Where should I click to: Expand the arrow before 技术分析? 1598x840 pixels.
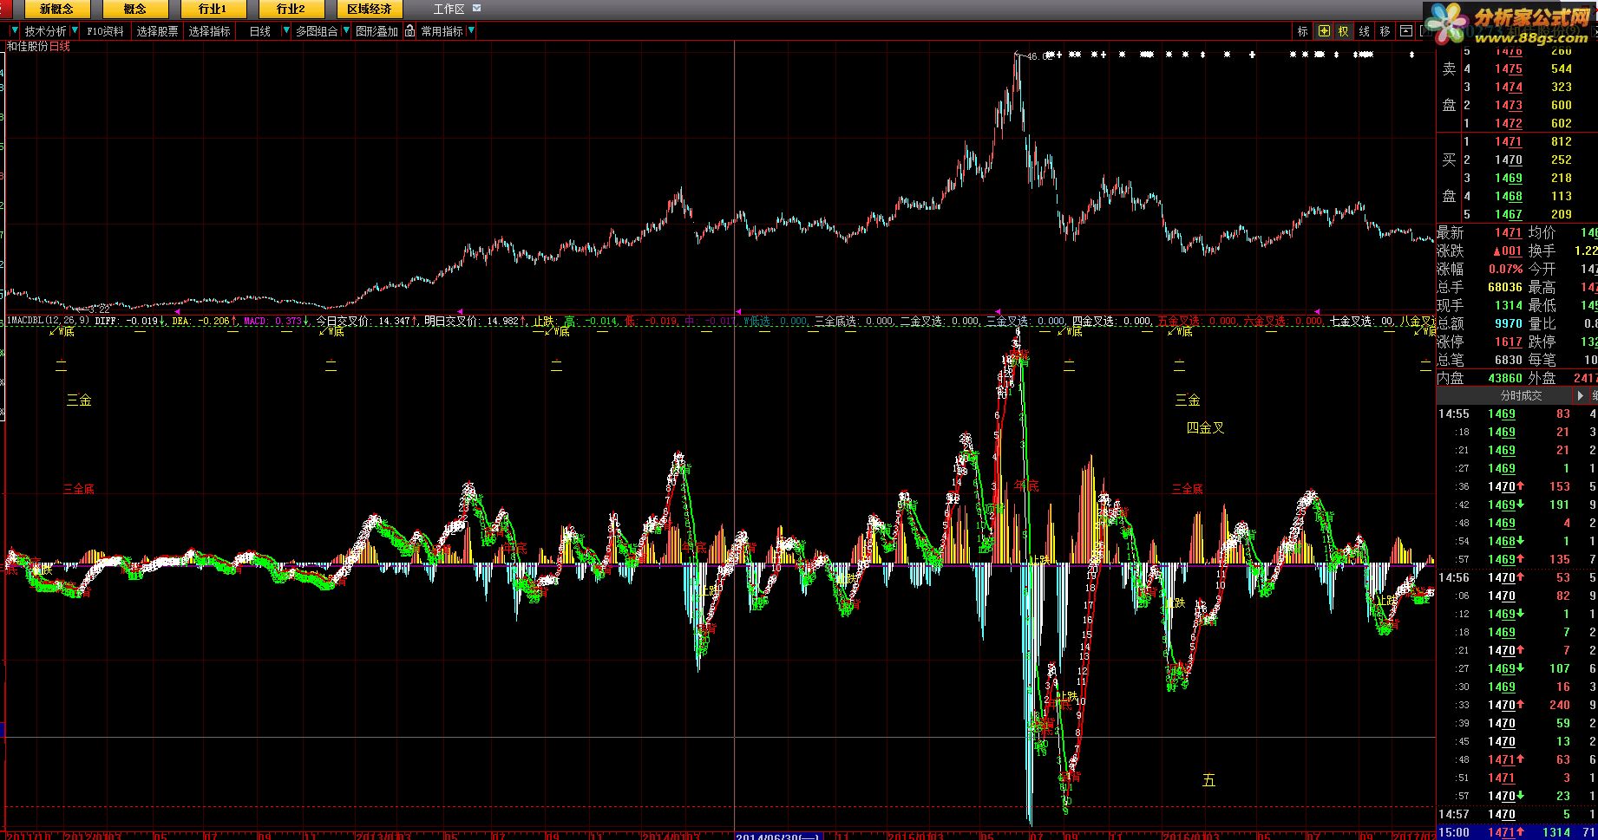point(15,31)
